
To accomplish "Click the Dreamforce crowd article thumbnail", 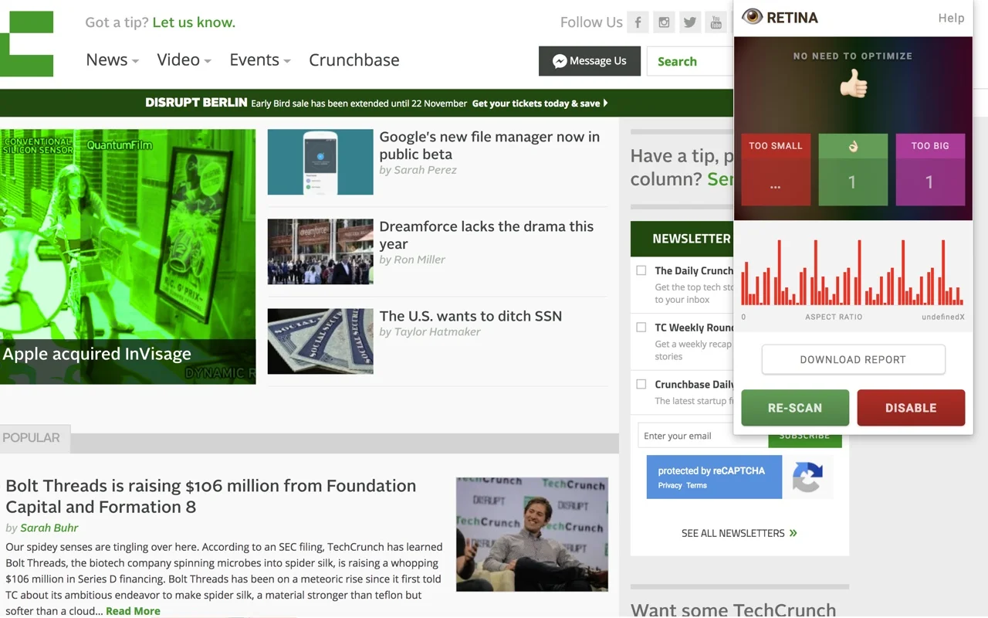I will coord(320,252).
